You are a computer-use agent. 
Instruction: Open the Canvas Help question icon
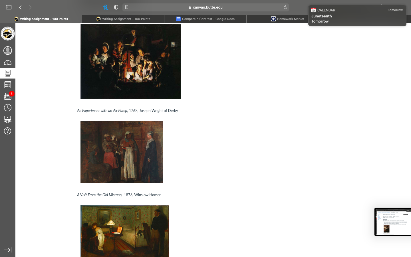click(8, 131)
